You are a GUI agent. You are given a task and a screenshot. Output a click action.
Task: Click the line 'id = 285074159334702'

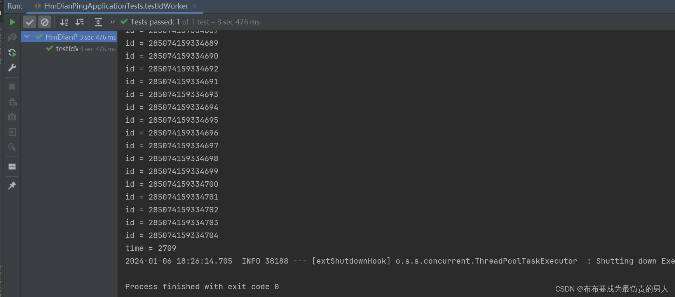(x=172, y=210)
